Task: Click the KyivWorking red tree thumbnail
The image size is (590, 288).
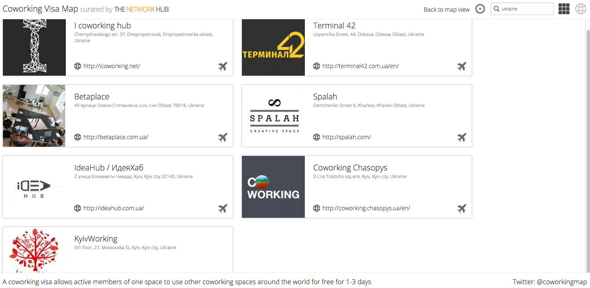Action: point(34,250)
